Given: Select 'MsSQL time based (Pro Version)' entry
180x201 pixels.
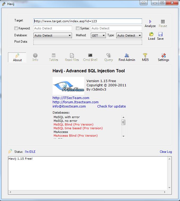Looking at the screenshot, I should click(78, 128).
